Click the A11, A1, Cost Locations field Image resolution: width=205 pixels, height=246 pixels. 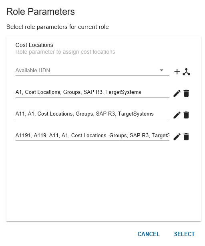[x=92, y=114]
